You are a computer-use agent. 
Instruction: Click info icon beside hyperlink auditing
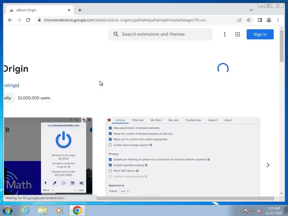click(146, 165)
